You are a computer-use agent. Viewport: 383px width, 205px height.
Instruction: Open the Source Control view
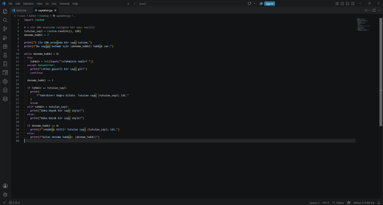coord(5,29)
